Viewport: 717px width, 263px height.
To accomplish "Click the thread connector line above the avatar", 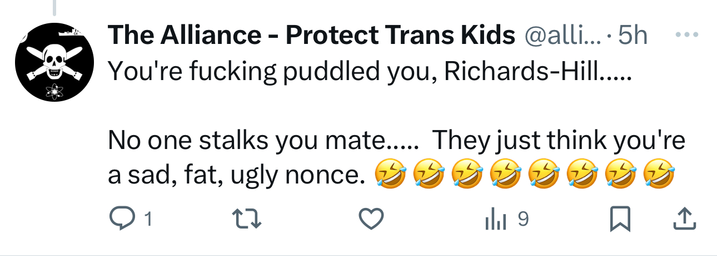I will point(54,7).
